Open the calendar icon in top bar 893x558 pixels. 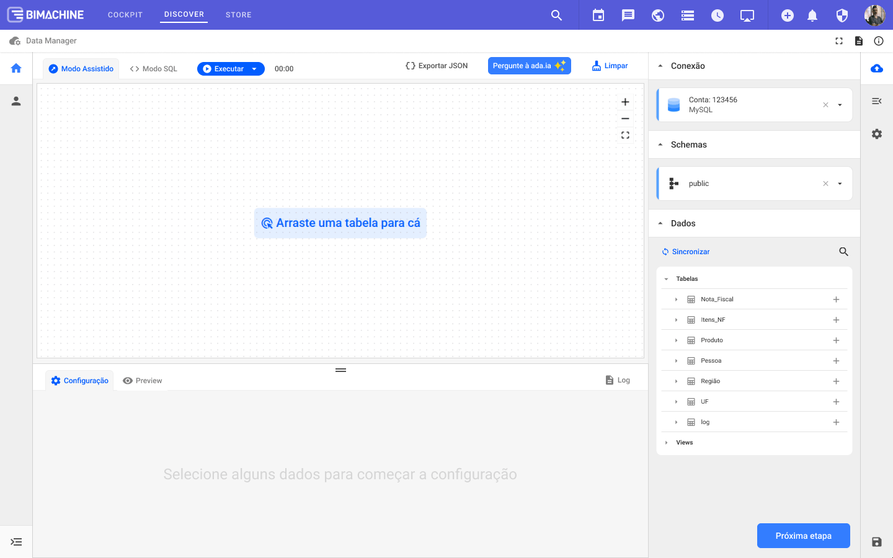click(x=598, y=15)
